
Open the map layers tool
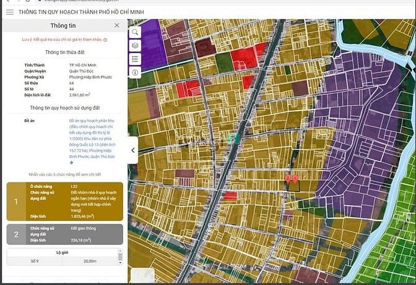tap(135, 46)
